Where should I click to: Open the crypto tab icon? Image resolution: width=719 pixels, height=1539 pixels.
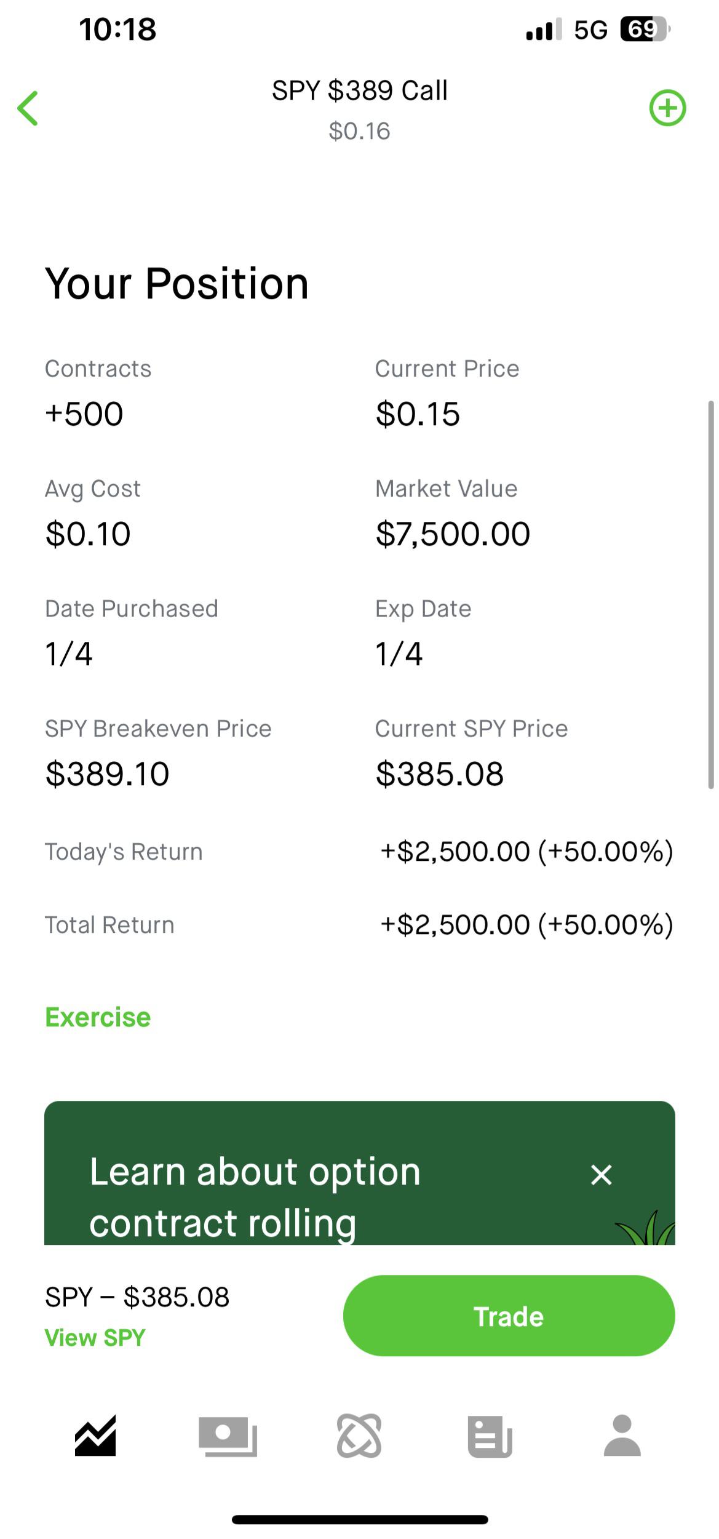pyautogui.click(x=359, y=1436)
